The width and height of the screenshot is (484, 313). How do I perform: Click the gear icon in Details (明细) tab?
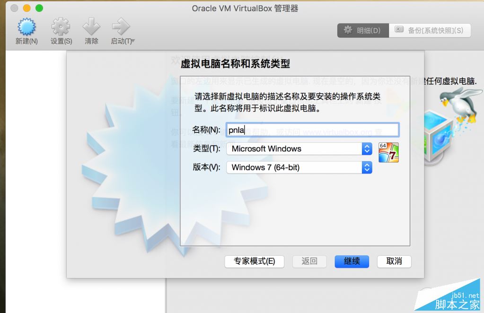point(348,30)
